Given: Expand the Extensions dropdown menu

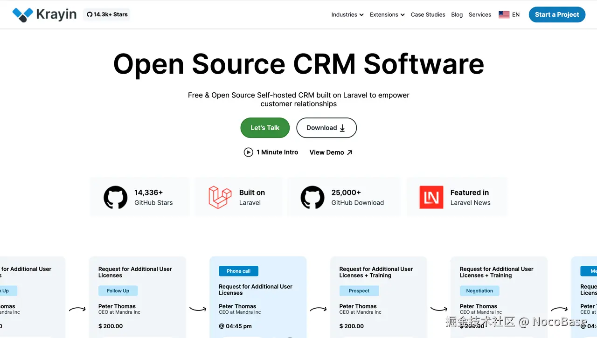Looking at the screenshot, I should (x=387, y=14).
